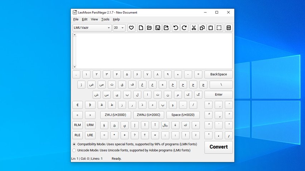Cut text with the scissors icon
Image resolution: width=305 pixels, height=171 pixels.
193,28
